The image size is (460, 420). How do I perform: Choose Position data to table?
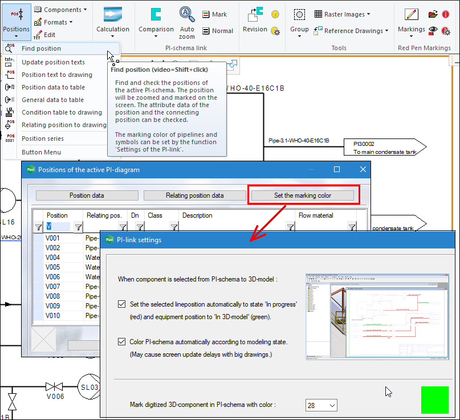53,87
